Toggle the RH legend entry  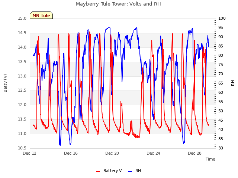(135, 171)
